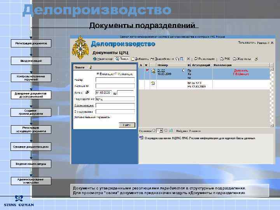Expand Дополнительные параметры section
Image resolution: width=280 pixels, height=210 pixels.
(x=92, y=117)
